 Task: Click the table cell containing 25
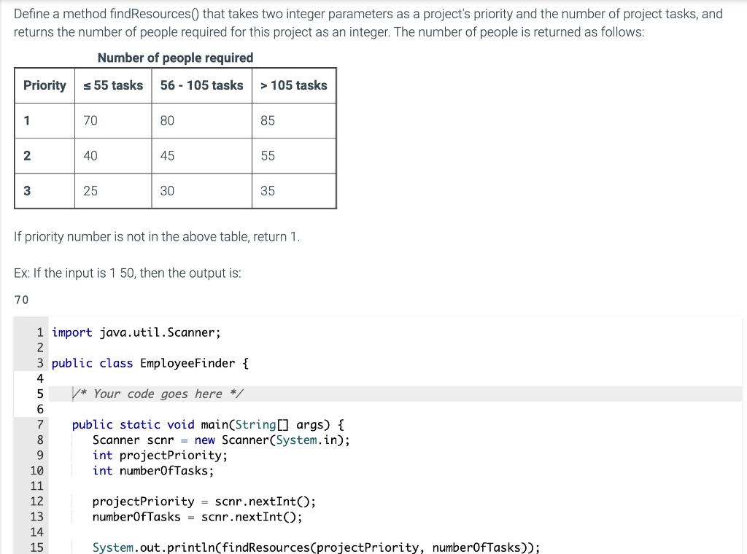click(90, 190)
